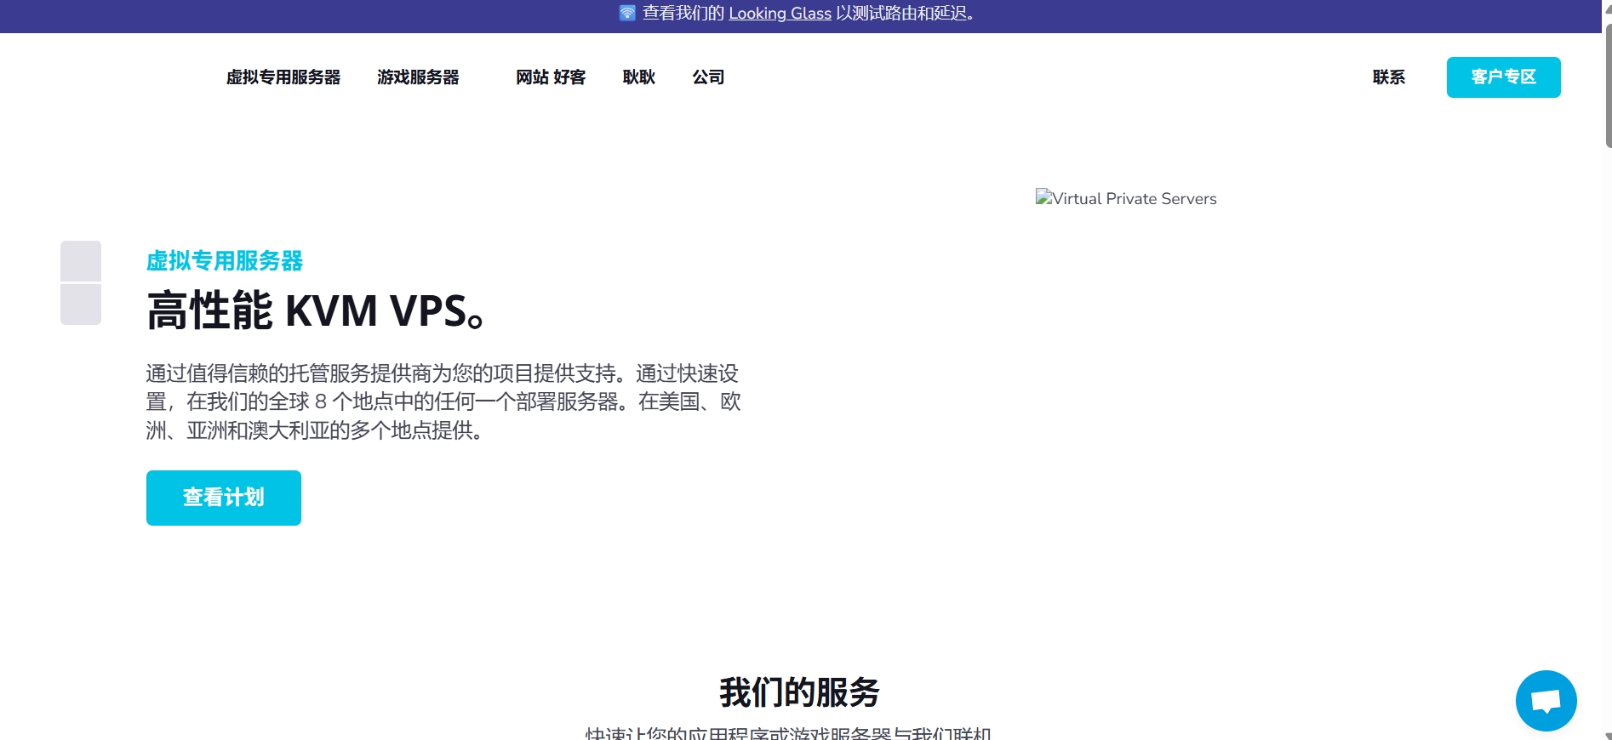The width and height of the screenshot is (1612, 740).
Task: Click the vertical page scrollbar thumb
Action: [x=1607, y=85]
